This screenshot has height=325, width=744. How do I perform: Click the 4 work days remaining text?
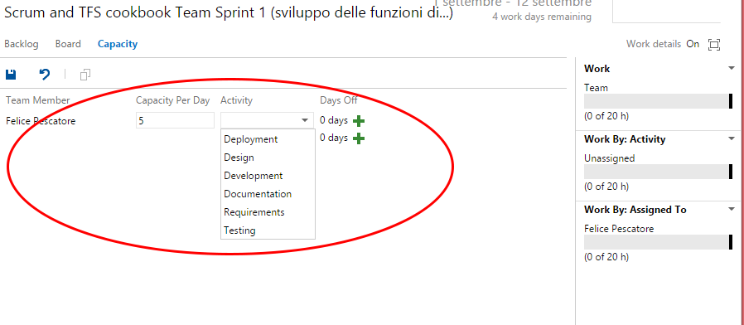(x=542, y=17)
